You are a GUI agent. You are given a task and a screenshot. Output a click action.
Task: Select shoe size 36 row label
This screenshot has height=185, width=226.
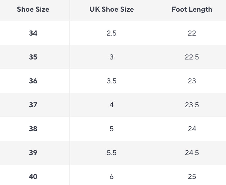click(33, 81)
